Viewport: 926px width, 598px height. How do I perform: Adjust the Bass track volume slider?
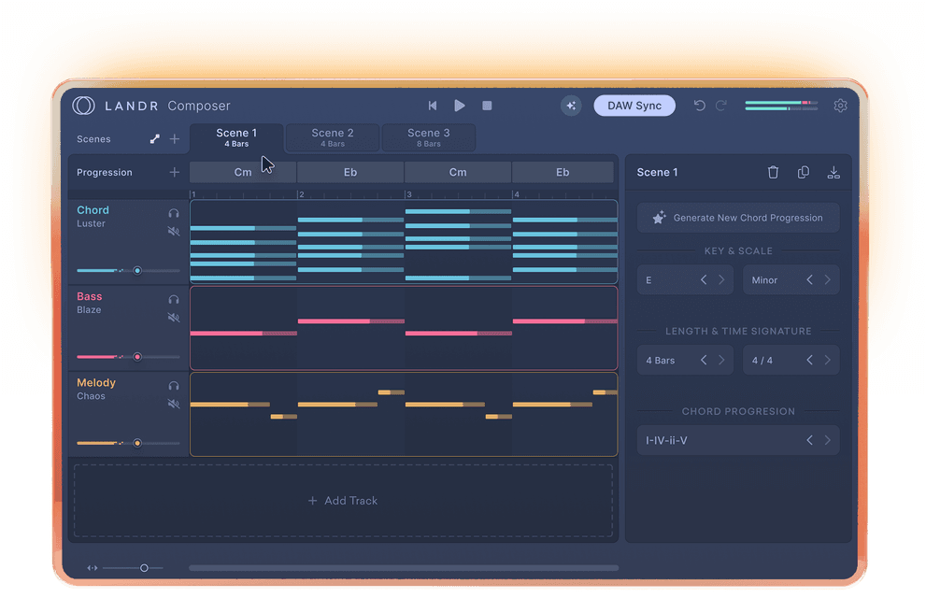136,356
